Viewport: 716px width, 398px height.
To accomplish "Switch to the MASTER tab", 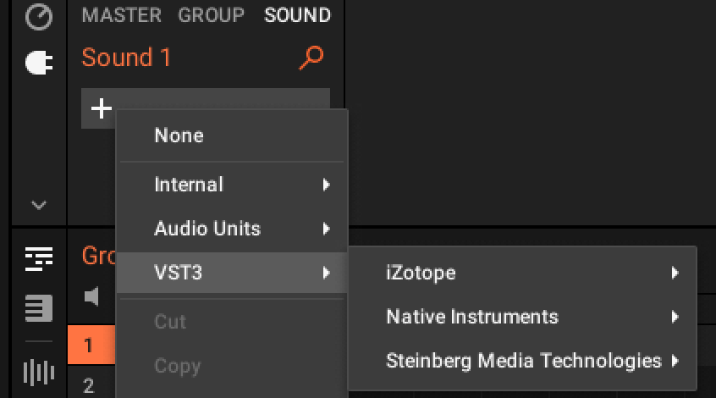I will (122, 15).
